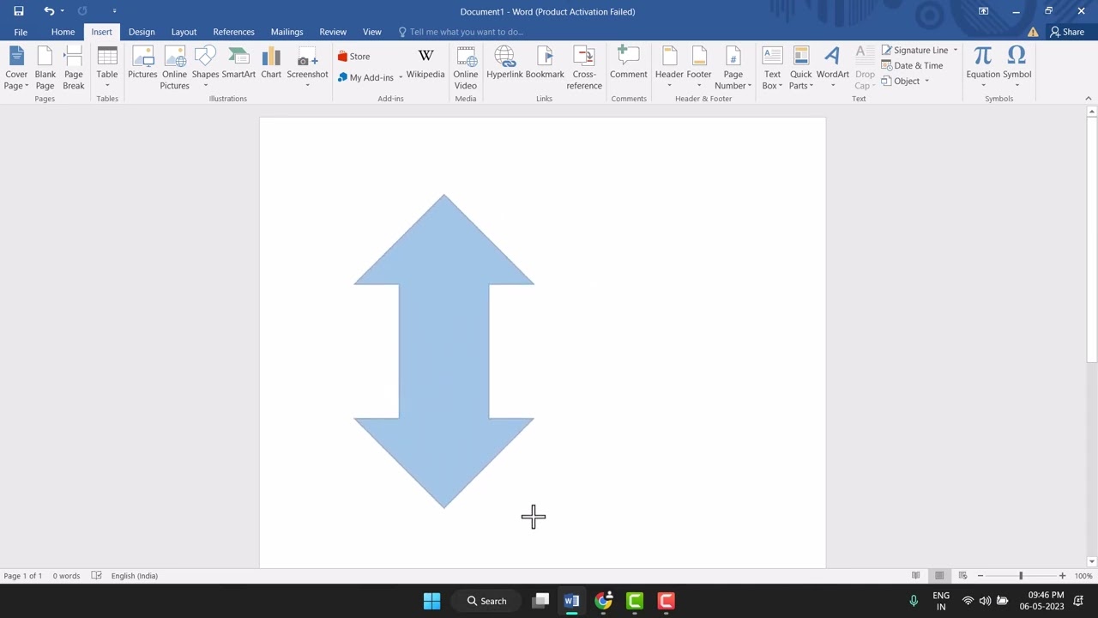Open the Wikipedia add-in
Image resolution: width=1098 pixels, height=618 pixels.
coord(425,64)
